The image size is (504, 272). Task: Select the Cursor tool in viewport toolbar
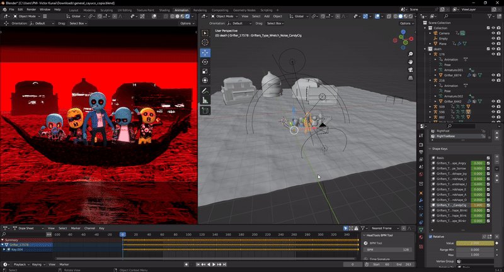[205, 42]
